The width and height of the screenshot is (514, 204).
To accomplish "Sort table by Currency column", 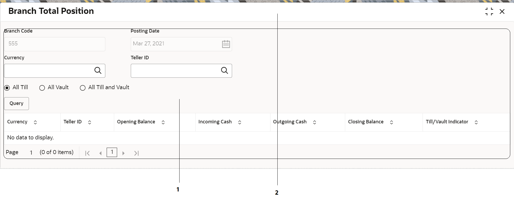I will [x=35, y=122].
